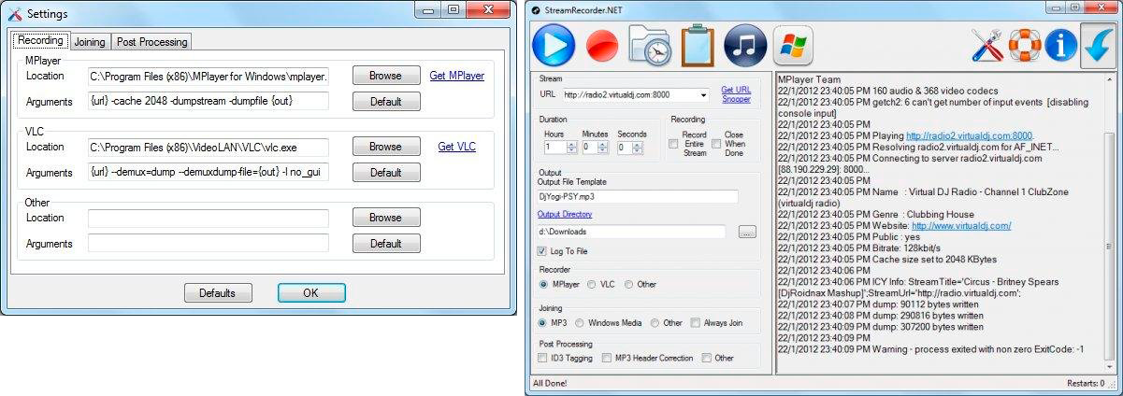Toggle the Close When Done checkbox

[x=716, y=145]
